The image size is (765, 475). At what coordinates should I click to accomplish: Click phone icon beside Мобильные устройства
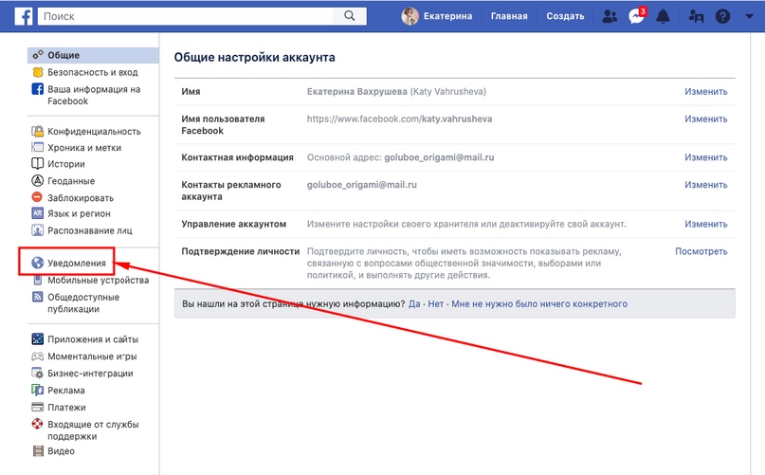(38, 280)
